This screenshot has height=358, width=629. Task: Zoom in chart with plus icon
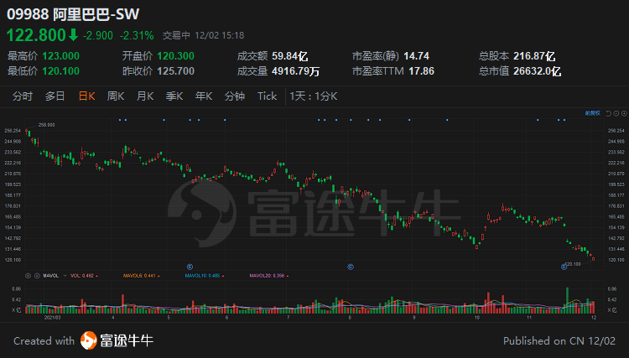624,113
